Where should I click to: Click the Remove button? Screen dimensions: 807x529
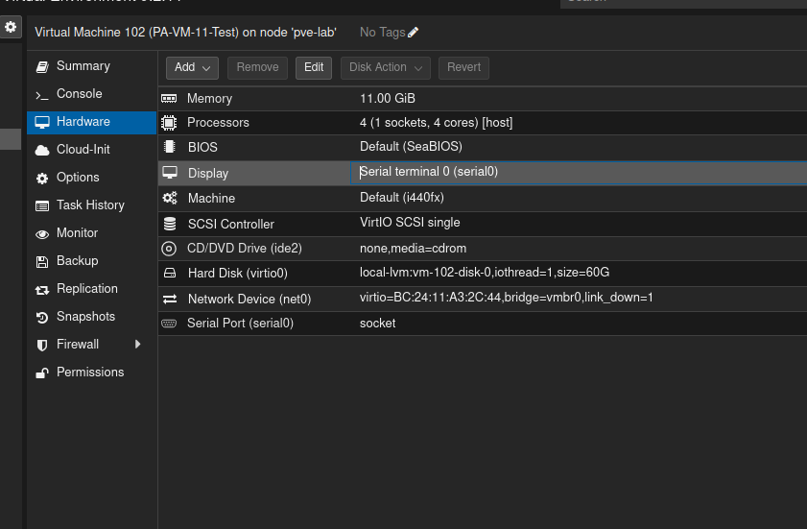pyautogui.click(x=257, y=67)
